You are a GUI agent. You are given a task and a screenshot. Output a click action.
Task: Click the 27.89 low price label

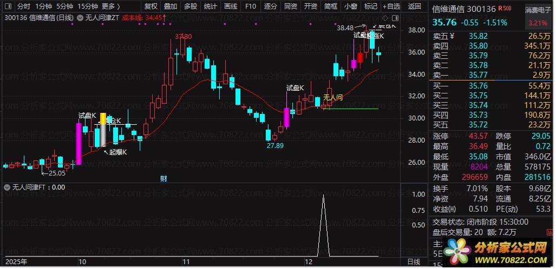(x=275, y=145)
